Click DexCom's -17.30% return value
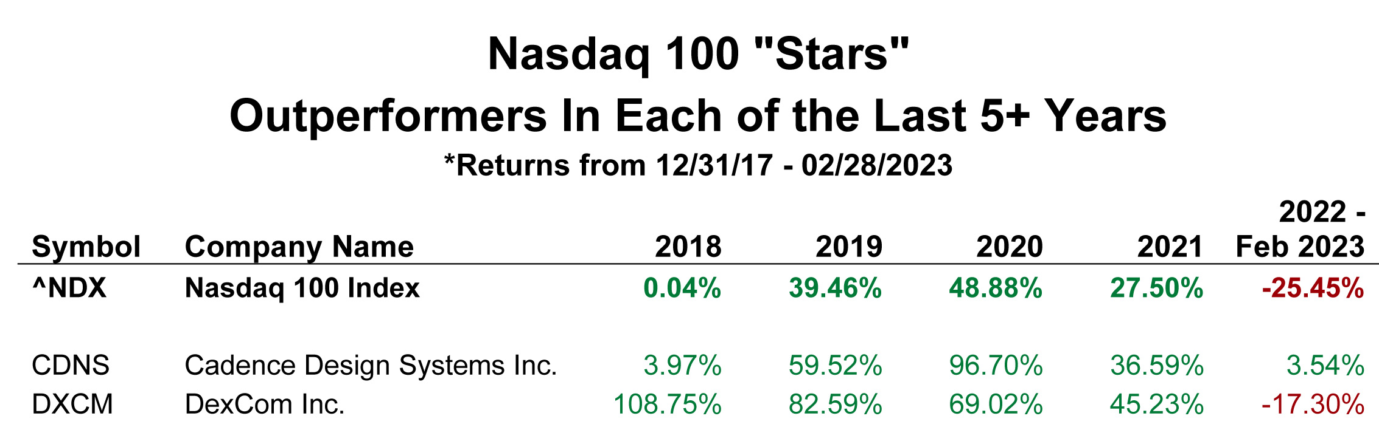 [x=1313, y=405]
